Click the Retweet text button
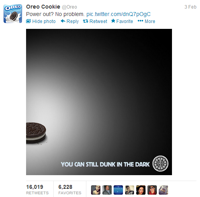The image size is (200, 197). click(x=98, y=21)
